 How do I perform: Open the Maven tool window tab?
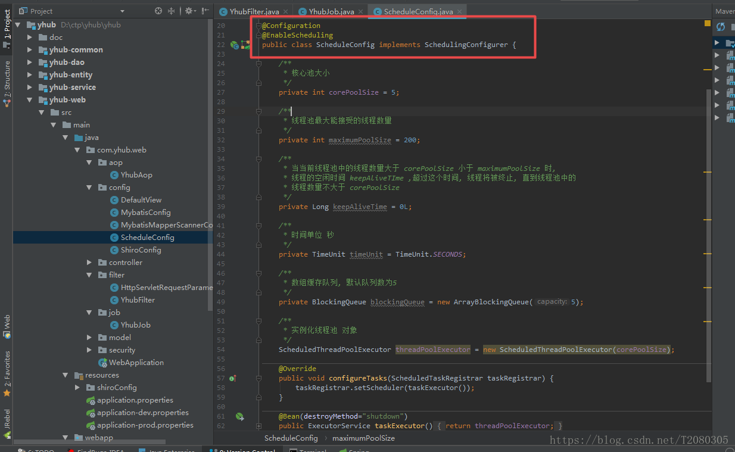tap(724, 11)
